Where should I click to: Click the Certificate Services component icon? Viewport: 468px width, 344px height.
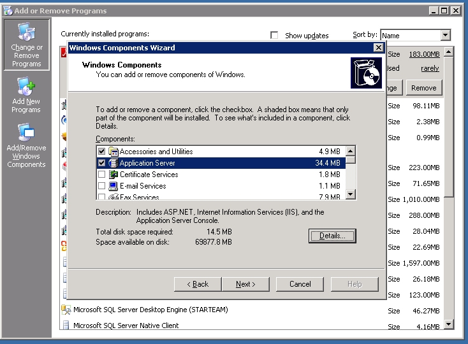[x=113, y=175]
